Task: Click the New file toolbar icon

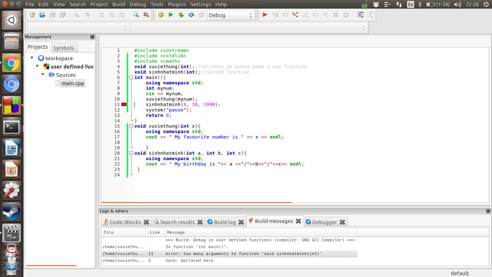Action: (x=32, y=15)
